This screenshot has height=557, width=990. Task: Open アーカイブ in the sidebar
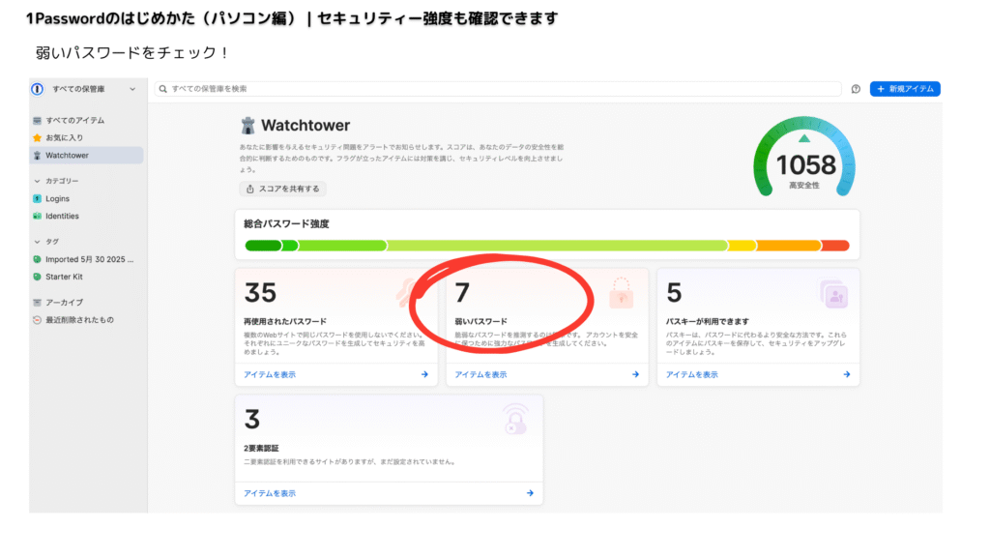click(86, 303)
